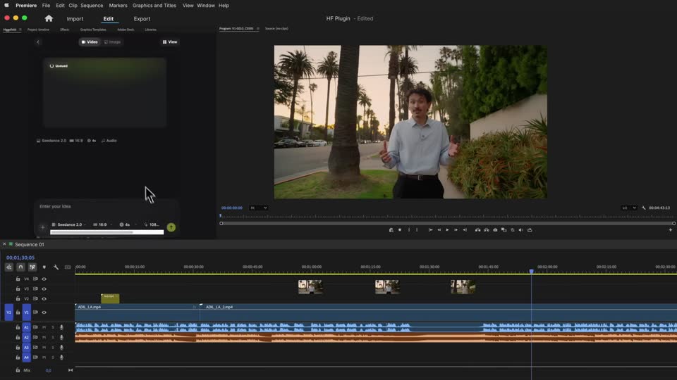The height and width of the screenshot is (380, 677).
Task: Open the zoom level Fit dropdown
Action: 259,208
